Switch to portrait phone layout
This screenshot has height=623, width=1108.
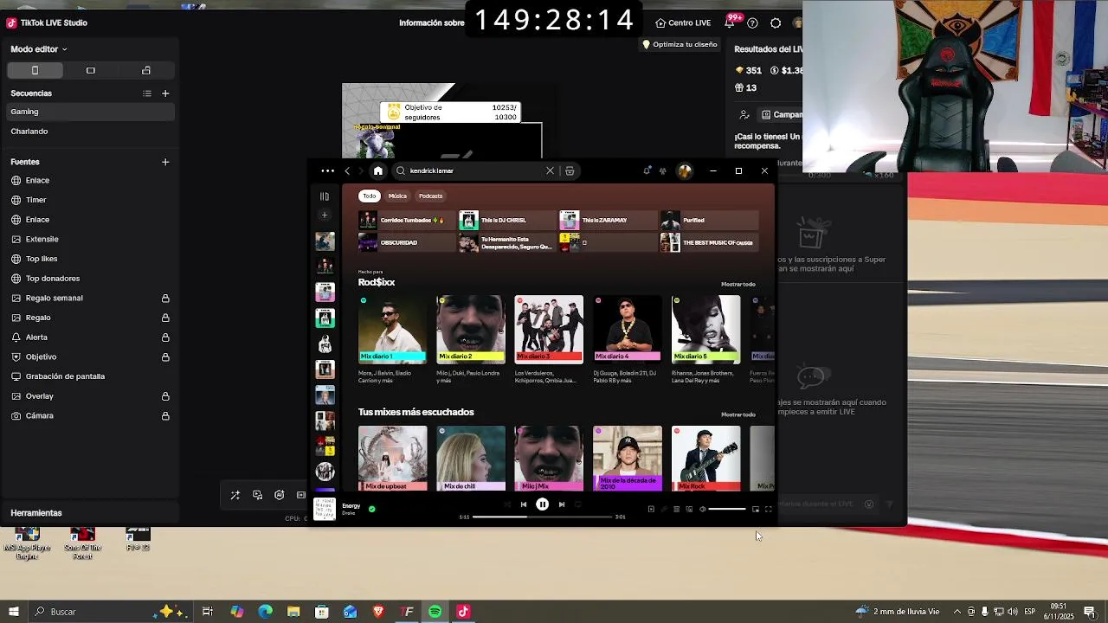coord(35,70)
